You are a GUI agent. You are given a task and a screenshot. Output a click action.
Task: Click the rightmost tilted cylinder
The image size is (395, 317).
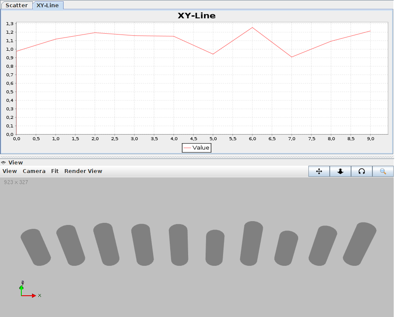(360, 244)
